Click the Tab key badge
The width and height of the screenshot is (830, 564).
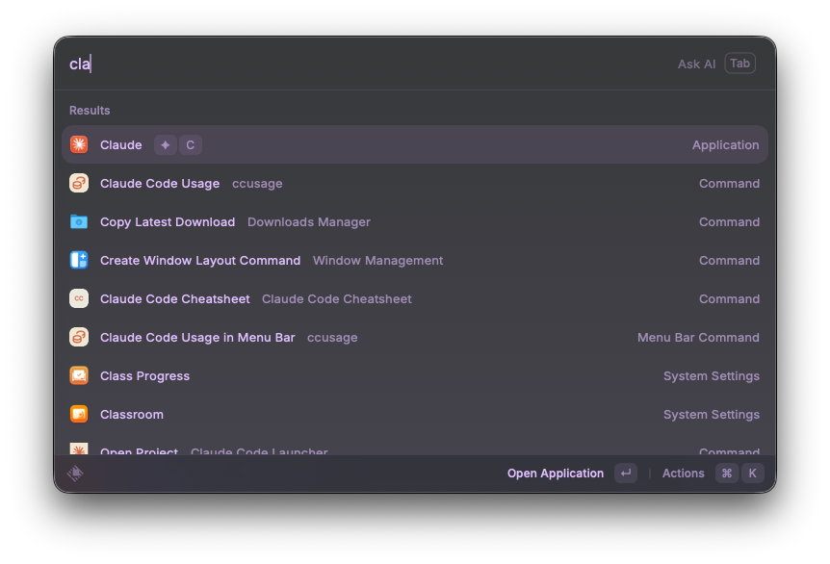tap(739, 64)
